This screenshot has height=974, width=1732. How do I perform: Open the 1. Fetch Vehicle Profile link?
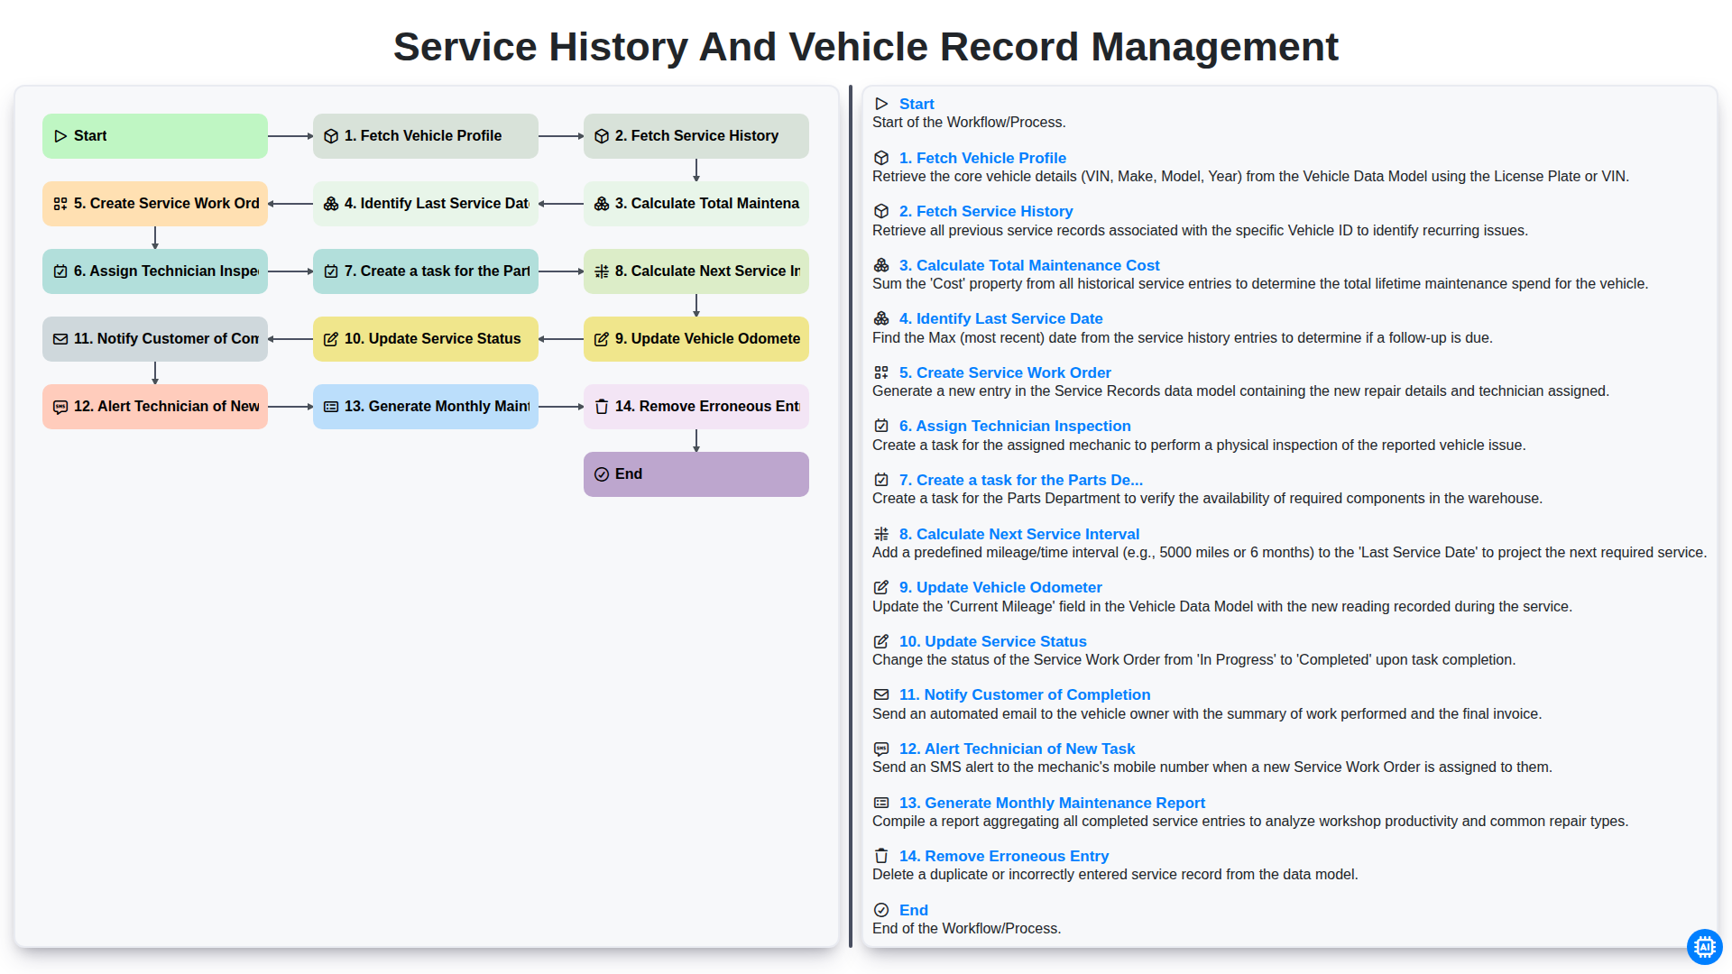point(982,158)
